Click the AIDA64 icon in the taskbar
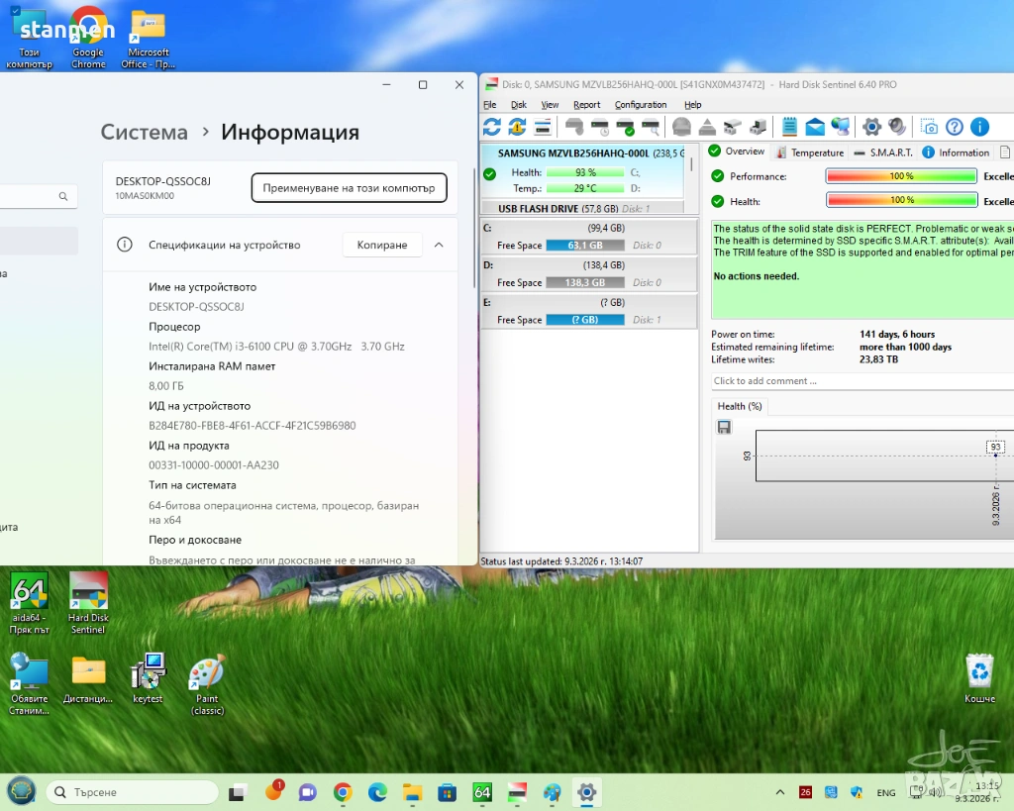This screenshot has height=811, width=1014. (x=482, y=792)
